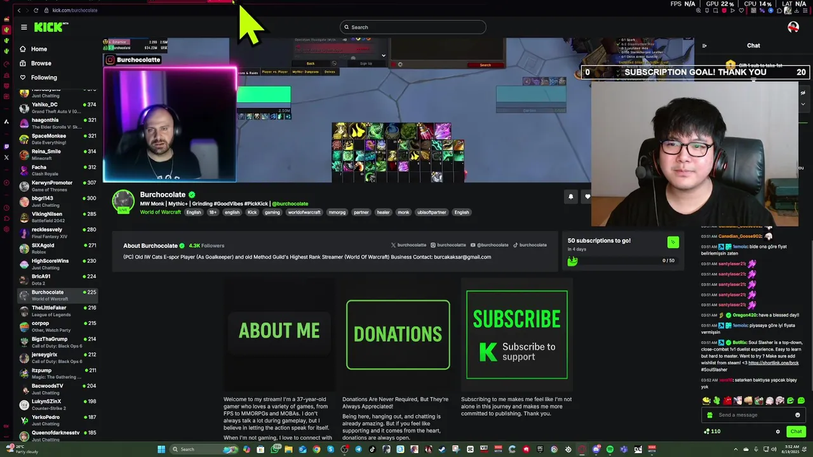Select Burchocolatte in the sidebar list
The width and height of the screenshot is (813, 457).
tap(57, 295)
